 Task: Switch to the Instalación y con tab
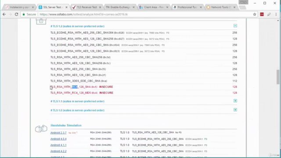(19, 7)
